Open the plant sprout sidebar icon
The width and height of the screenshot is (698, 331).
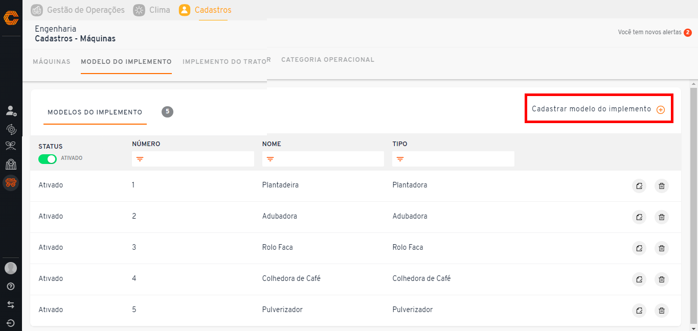pyautogui.click(x=11, y=146)
